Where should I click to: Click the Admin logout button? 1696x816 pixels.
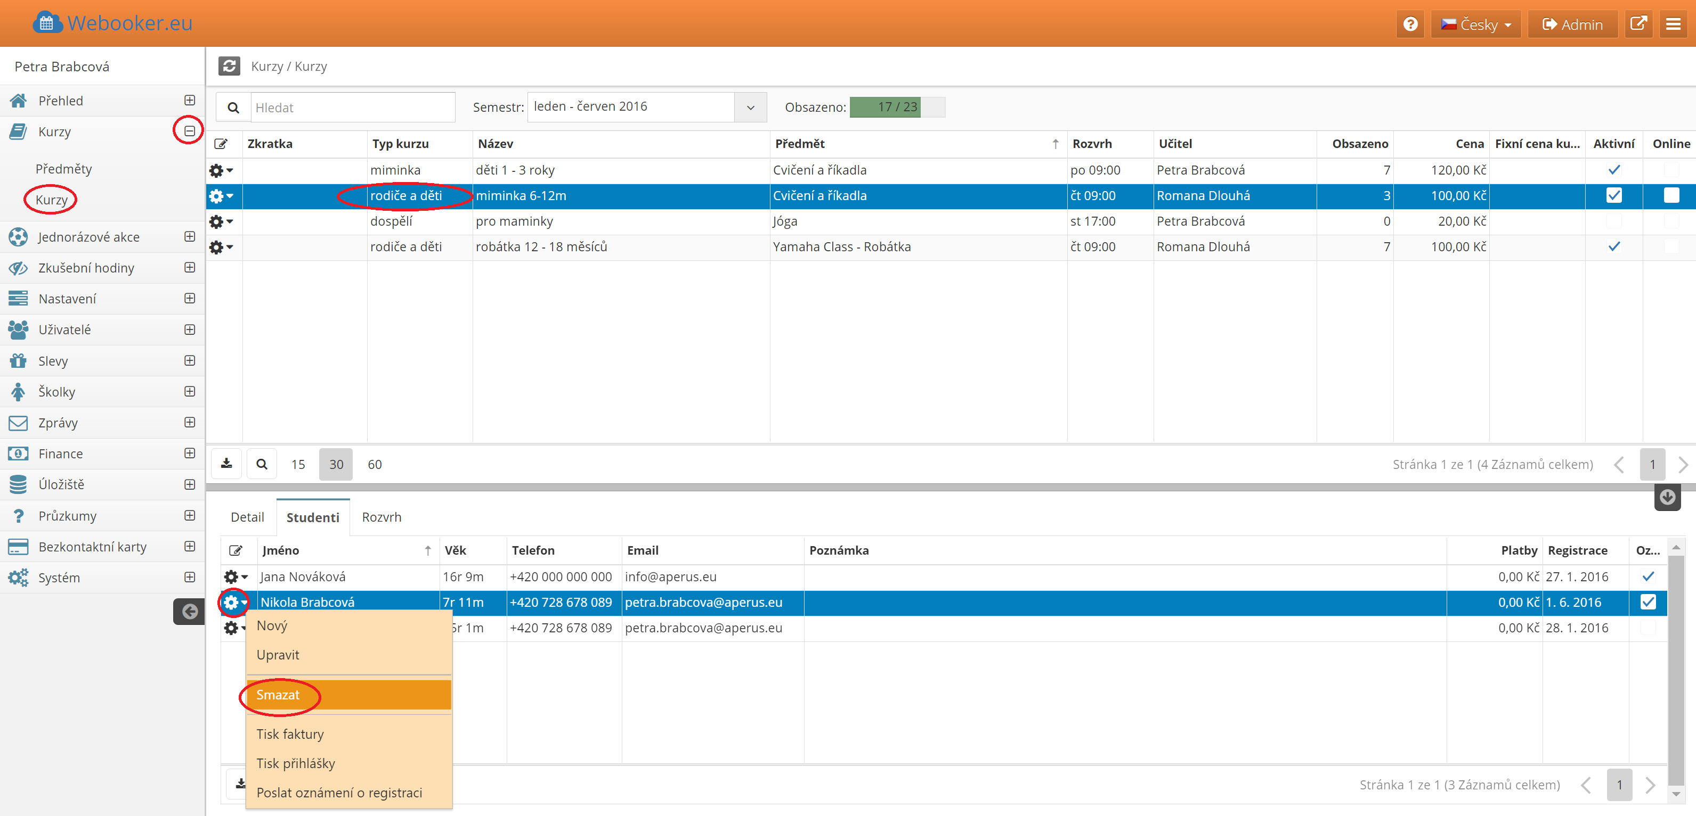pyautogui.click(x=1572, y=24)
